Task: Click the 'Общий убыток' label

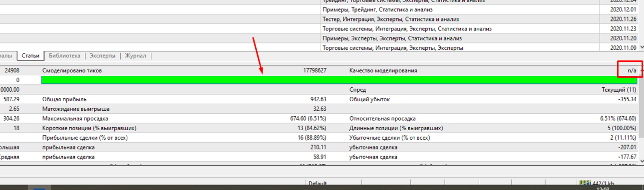Action: pyautogui.click(x=369, y=99)
